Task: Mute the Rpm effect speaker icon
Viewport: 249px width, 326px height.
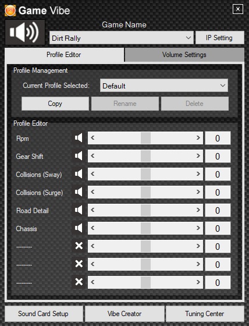Action: tap(79, 138)
